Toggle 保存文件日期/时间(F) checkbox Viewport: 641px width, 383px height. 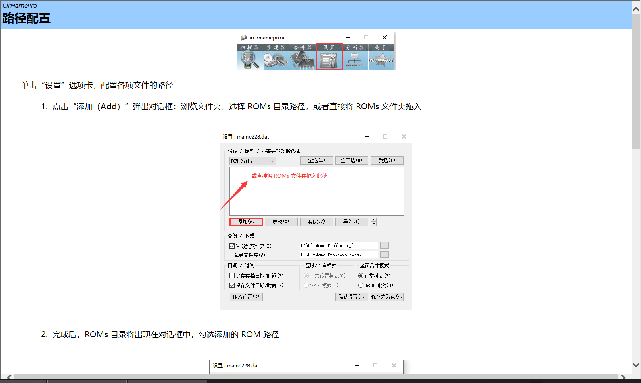(x=232, y=285)
